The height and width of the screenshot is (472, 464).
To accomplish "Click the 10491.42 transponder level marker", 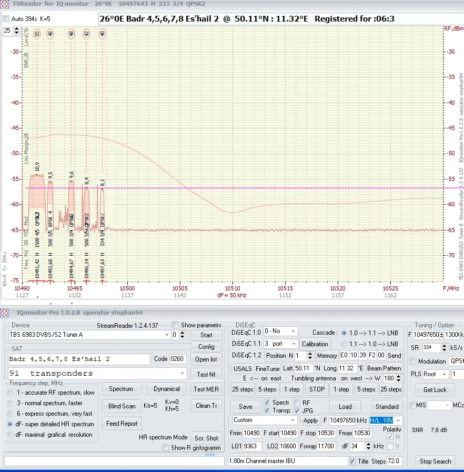I will (37, 34).
